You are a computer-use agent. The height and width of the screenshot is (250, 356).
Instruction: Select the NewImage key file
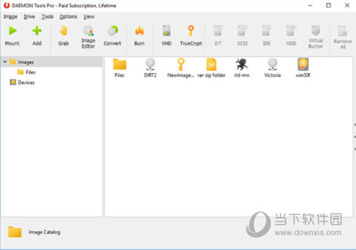pyautogui.click(x=181, y=68)
